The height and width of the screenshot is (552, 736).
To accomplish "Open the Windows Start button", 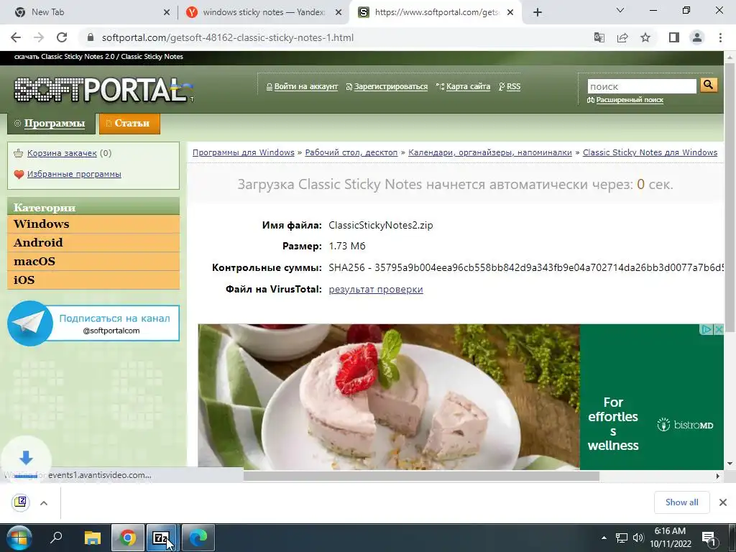I will pos(18,538).
